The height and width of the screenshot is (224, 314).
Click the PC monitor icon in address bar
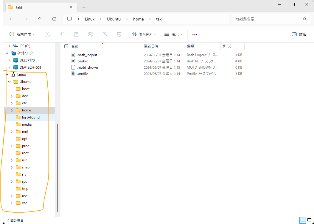[69, 19]
